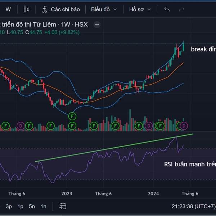This screenshot has width=216, height=216.
Task: Click Các chỉ báo indicators button
Action: tap(65, 9)
